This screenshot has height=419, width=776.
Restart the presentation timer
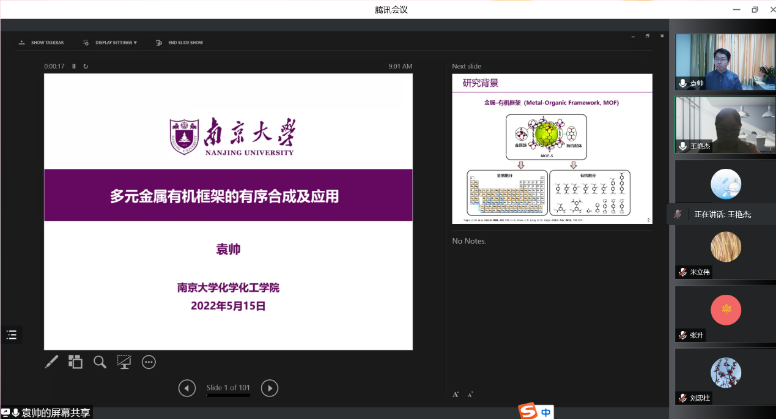pos(85,66)
